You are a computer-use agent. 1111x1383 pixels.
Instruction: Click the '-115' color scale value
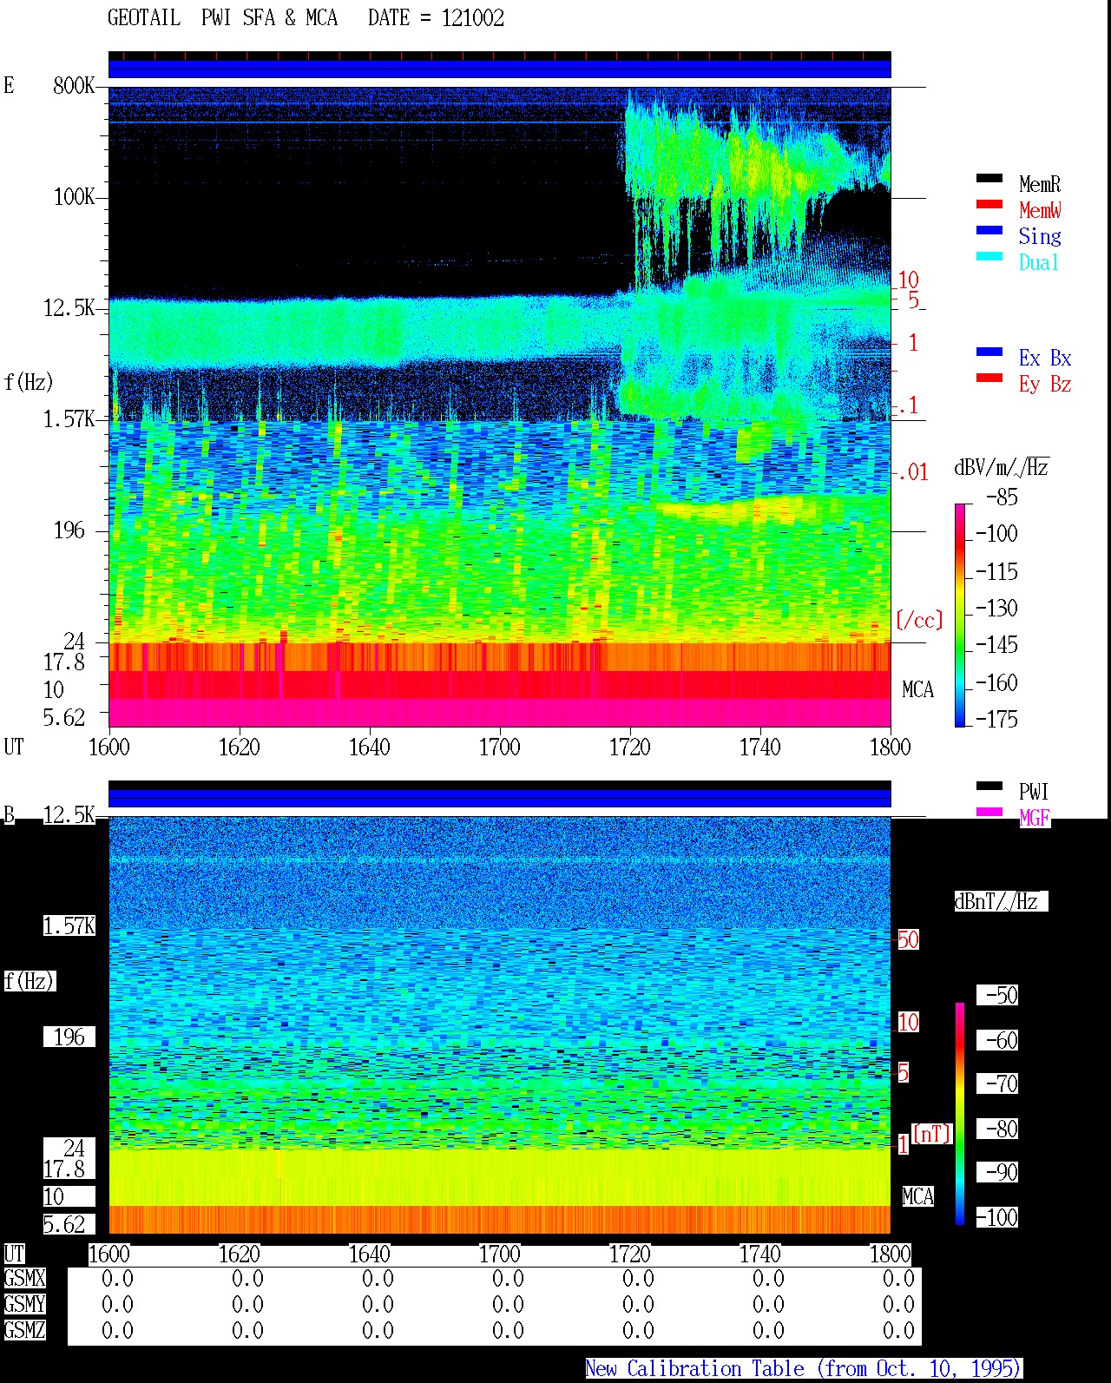[996, 571]
